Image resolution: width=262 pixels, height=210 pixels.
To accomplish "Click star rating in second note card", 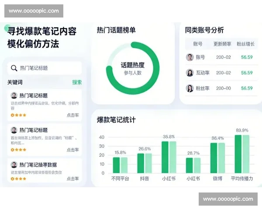I will tap(18, 150).
